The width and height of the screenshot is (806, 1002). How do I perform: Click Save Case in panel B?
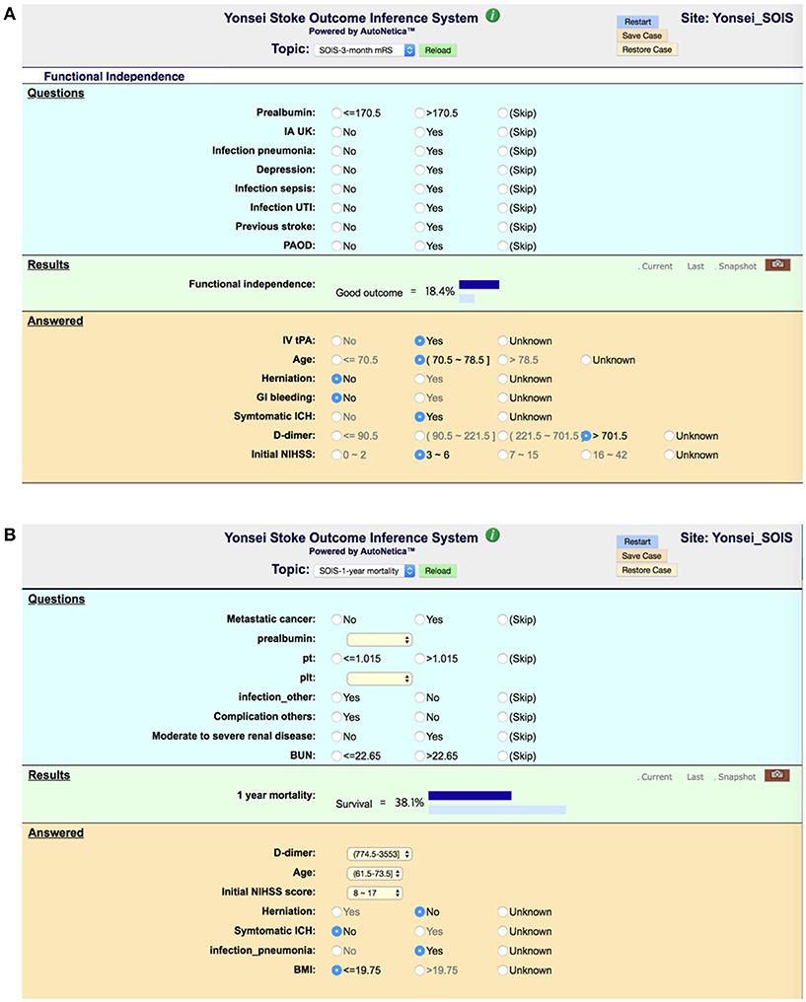click(641, 556)
